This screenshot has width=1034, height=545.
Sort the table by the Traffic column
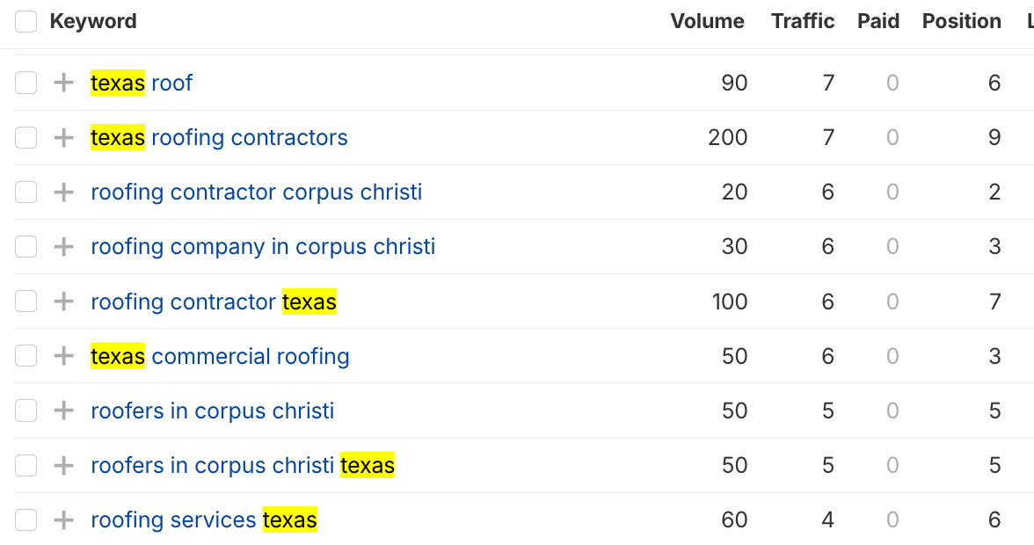(803, 21)
